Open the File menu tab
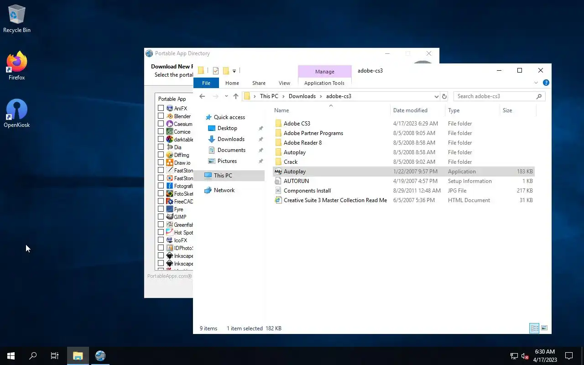584x365 pixels. click(x=206, y=83)
